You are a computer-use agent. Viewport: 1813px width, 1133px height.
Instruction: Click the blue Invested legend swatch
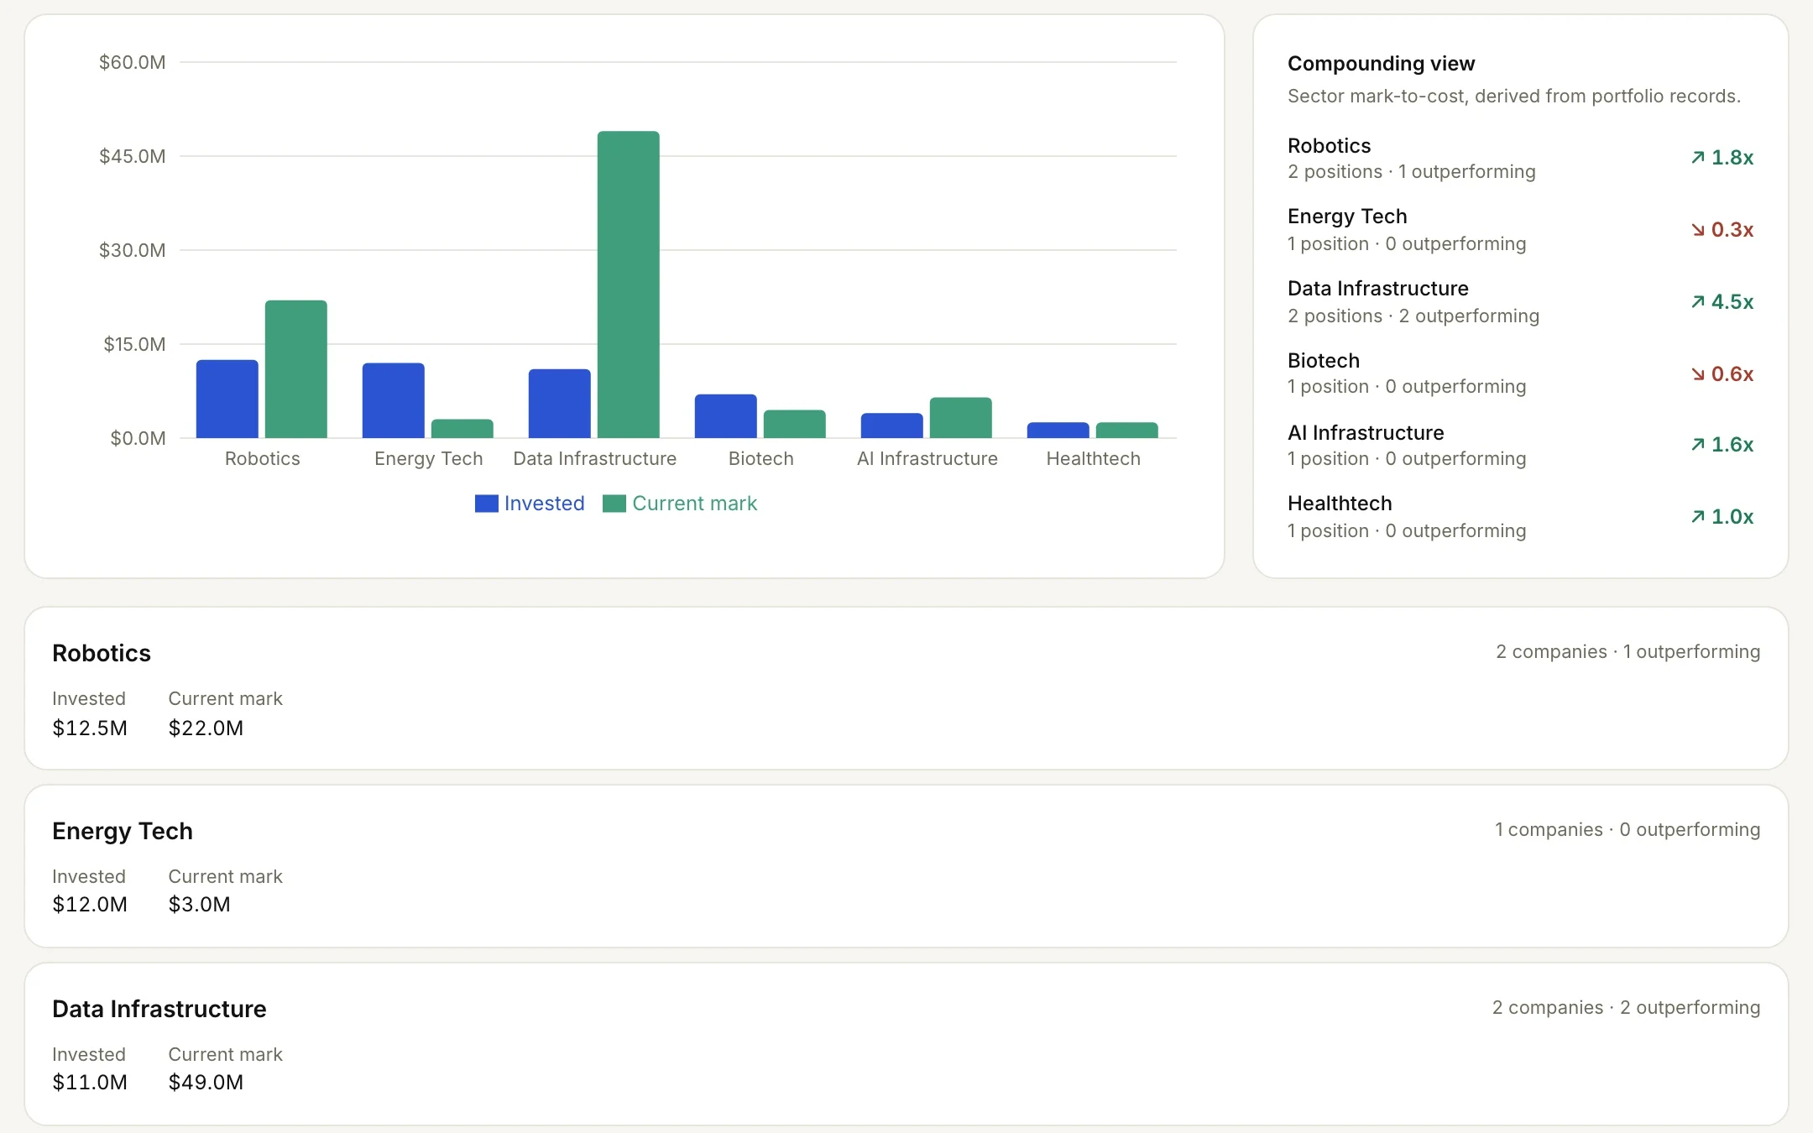coord(487,504)
